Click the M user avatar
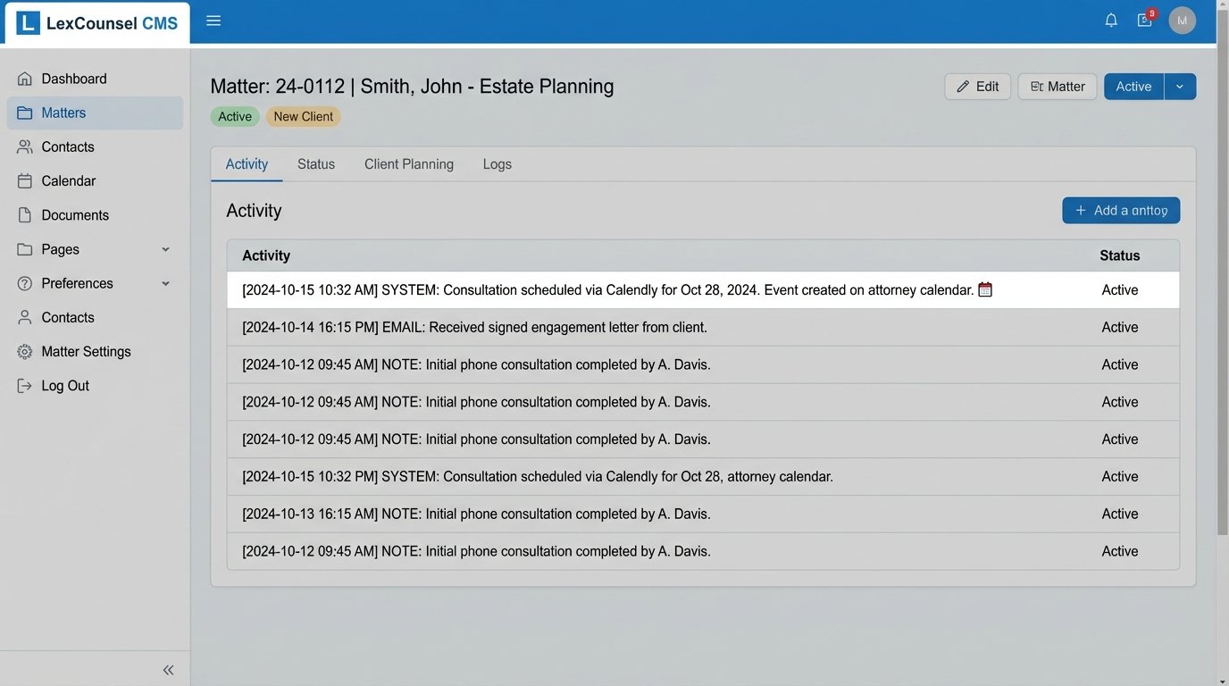The image size is (1229, 686). coord(1182,20)
